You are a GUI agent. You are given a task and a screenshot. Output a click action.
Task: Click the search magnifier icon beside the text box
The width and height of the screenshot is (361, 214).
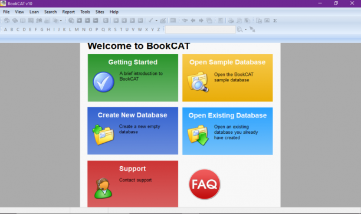(240, 29)
